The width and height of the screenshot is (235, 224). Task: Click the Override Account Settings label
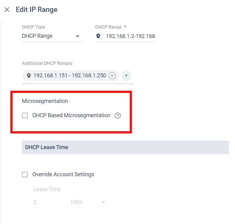[63, 174]
